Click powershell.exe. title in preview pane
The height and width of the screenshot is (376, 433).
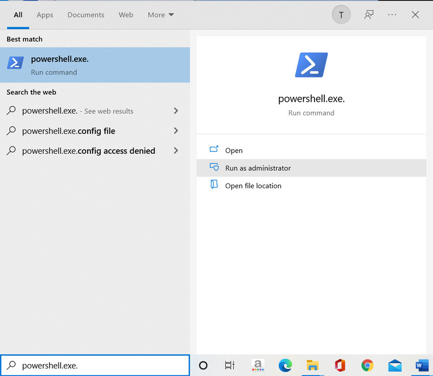click(x=311, y=99)
